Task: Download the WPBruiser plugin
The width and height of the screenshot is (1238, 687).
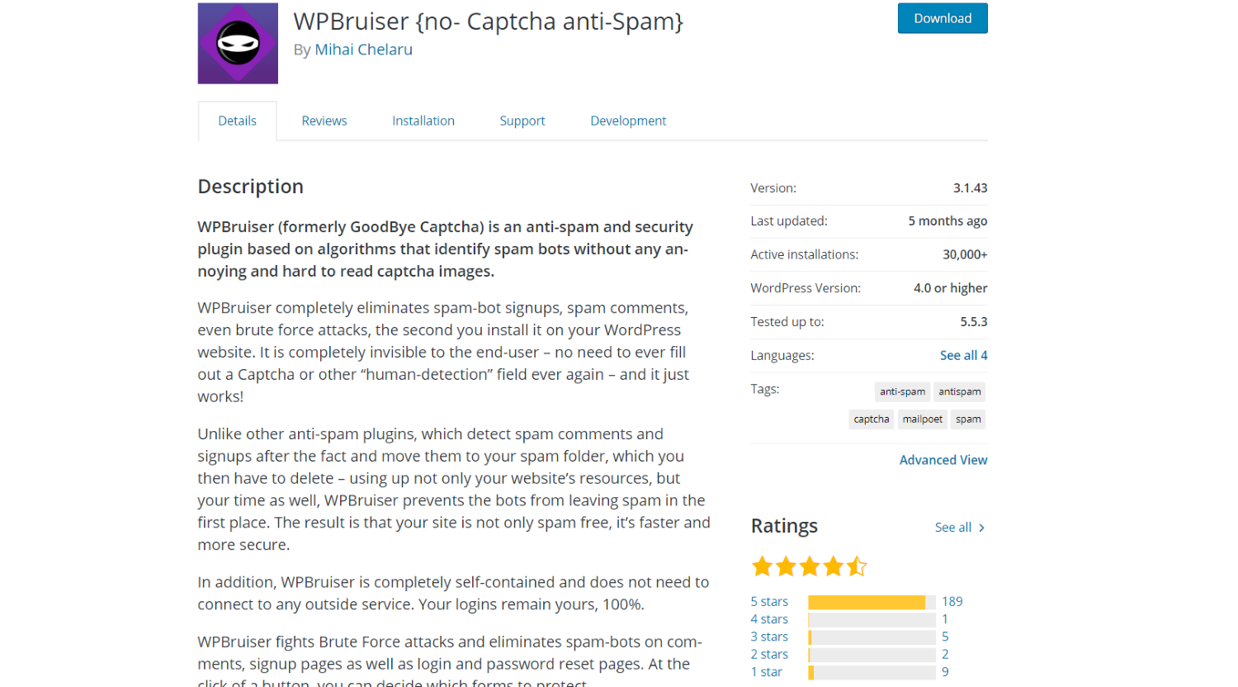Action: [x=943, y=18]
